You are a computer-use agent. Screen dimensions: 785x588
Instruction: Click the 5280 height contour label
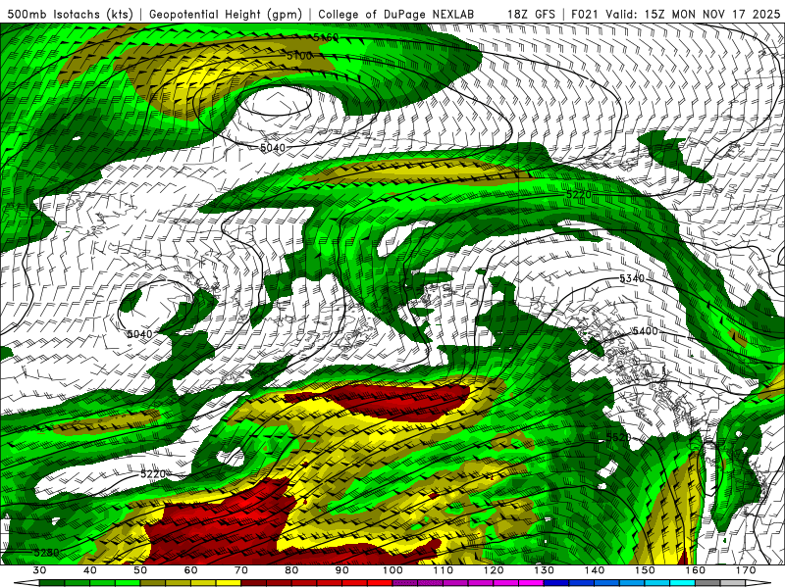(x=46, y=553)
